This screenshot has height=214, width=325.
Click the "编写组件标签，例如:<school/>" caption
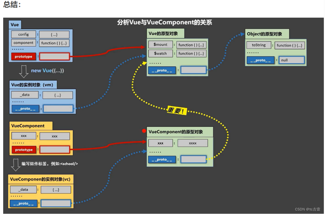[50, 164]
